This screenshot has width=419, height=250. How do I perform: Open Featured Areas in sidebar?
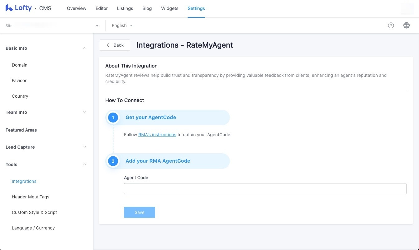21,130
